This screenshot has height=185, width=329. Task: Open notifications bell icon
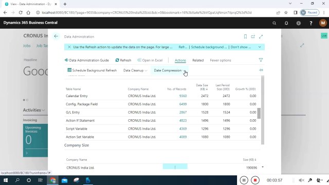pos(286,23)
